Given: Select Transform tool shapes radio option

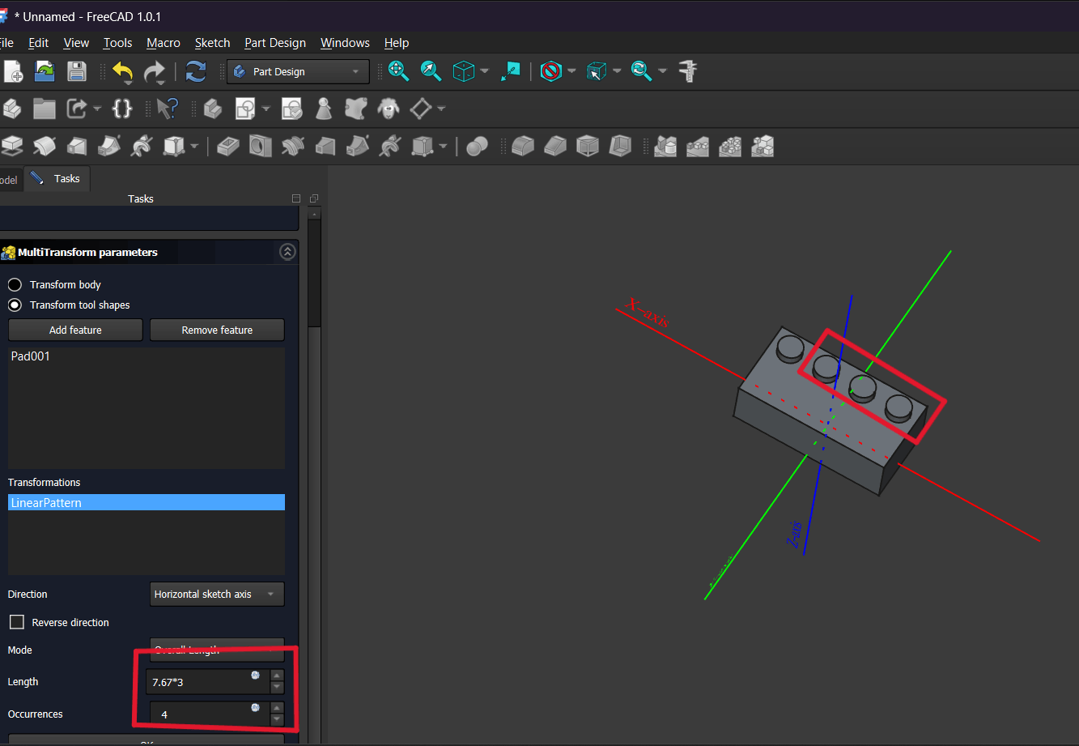Looking at the screenshot, I should click(15, 305).
